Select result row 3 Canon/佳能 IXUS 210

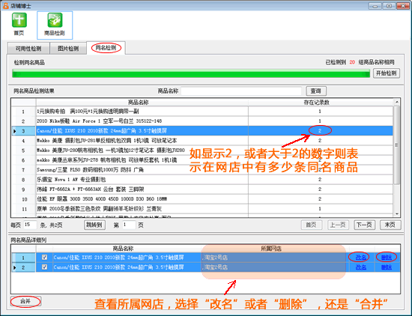click(x=202, y=131)
